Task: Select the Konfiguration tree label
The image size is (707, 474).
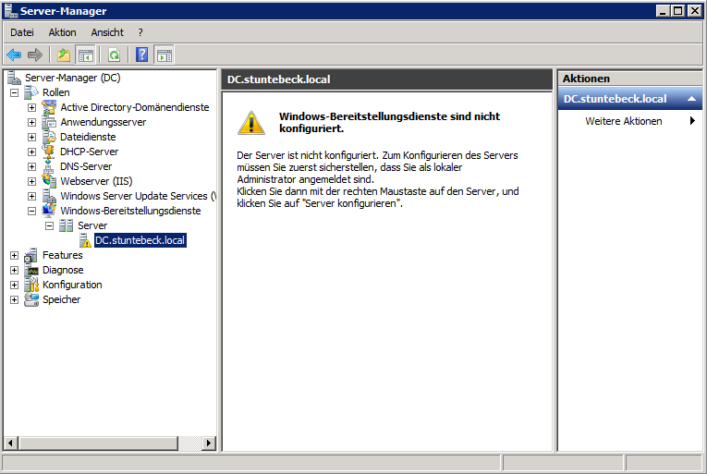Action: [72, 285]
